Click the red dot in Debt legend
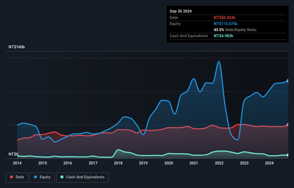This screenshot has width=294, height=188. (x=11, y=177)
